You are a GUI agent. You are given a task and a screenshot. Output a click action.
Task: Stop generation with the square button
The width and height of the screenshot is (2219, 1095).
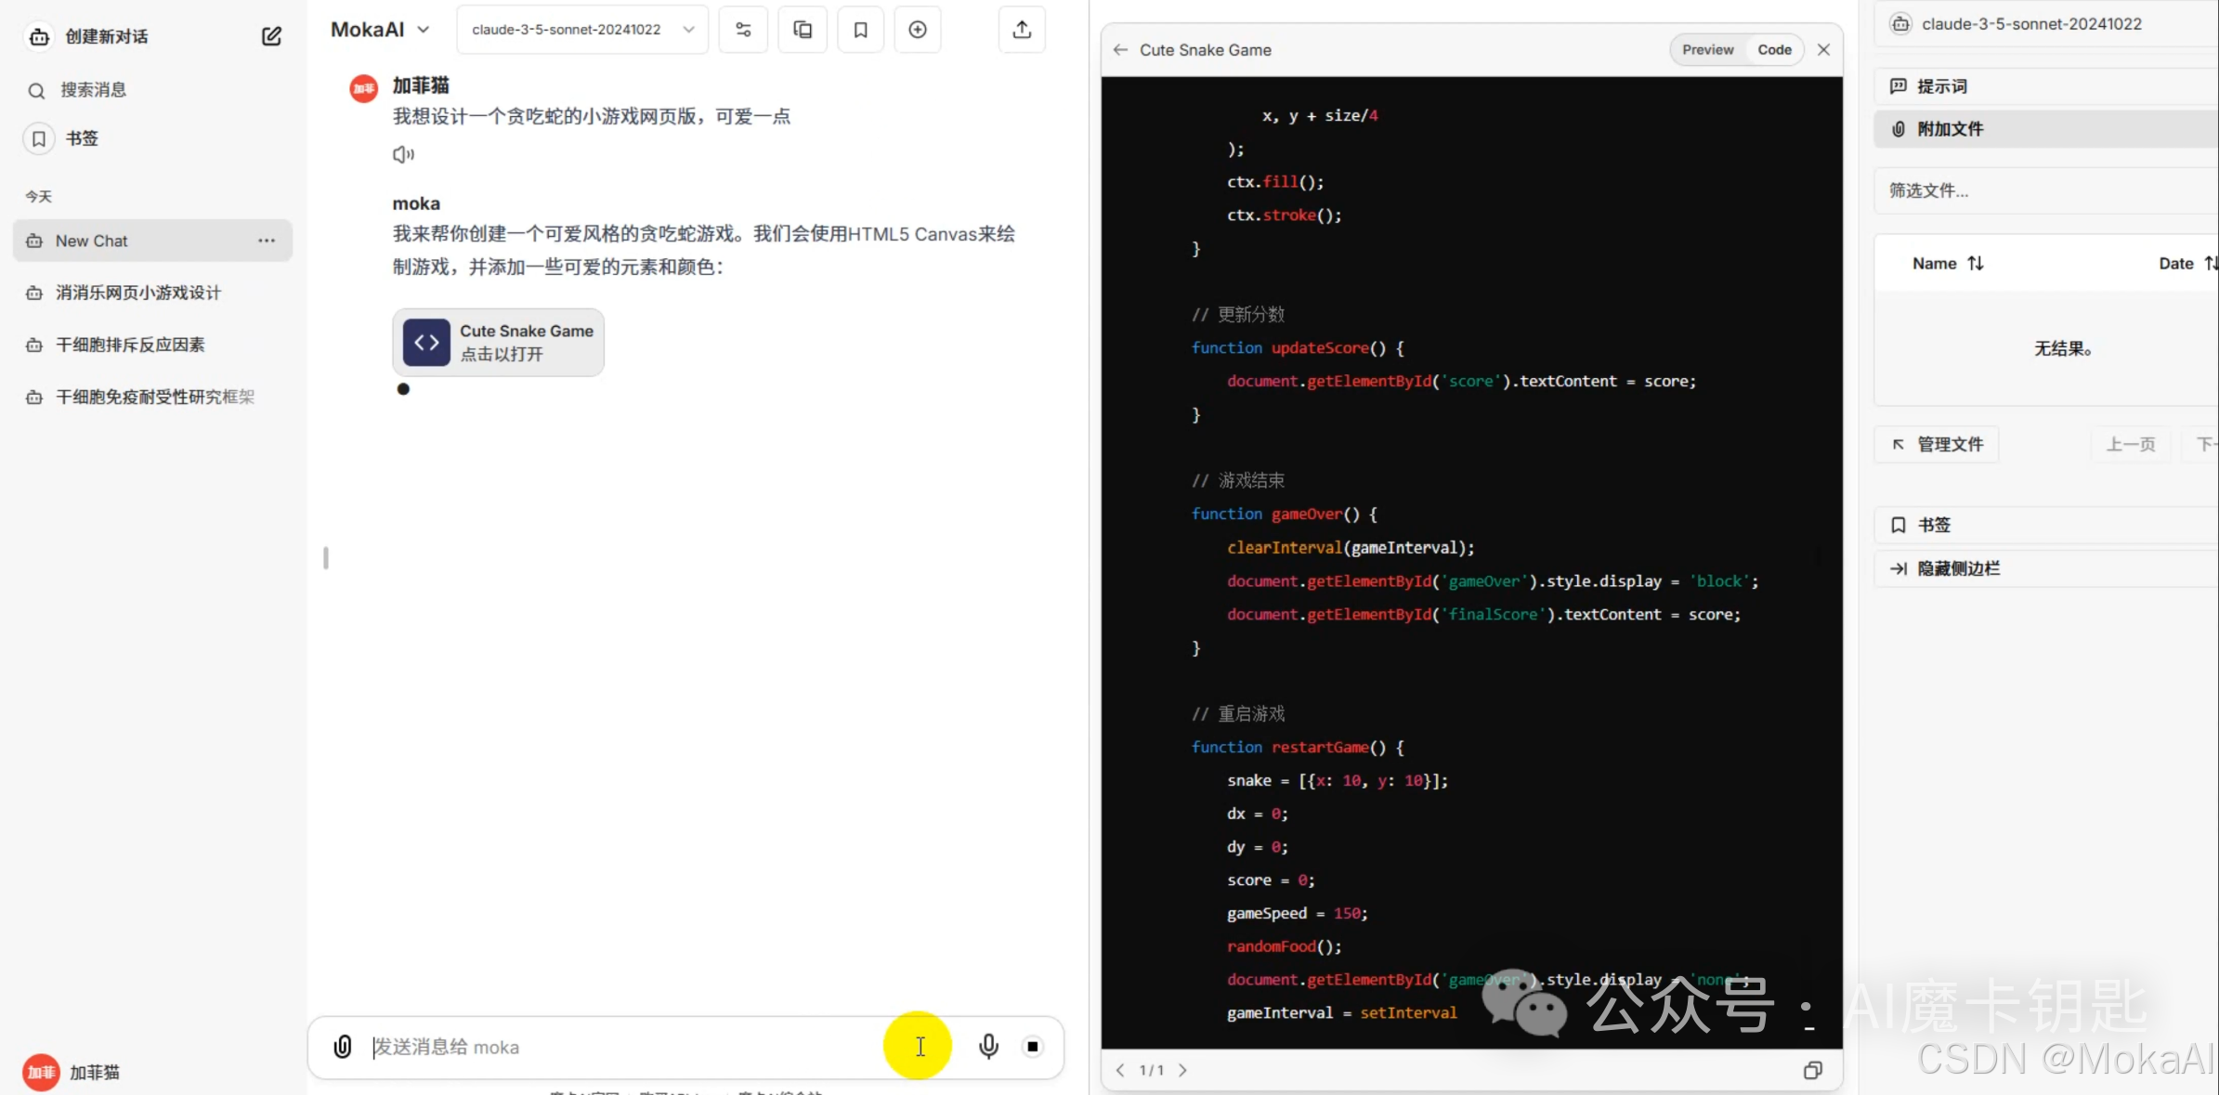click(1033, 1047)
